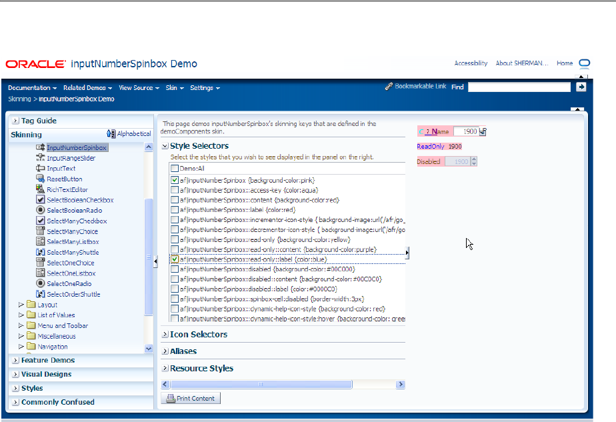Click the Skinning breadcrumb link
The height and width of the screenshot is (422, 616).
pos(19,99)
